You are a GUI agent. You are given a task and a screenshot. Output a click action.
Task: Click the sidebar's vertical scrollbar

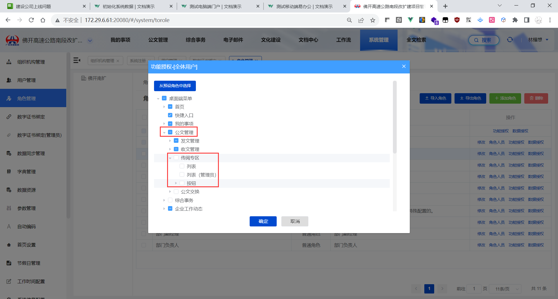[x=68, y=135]
